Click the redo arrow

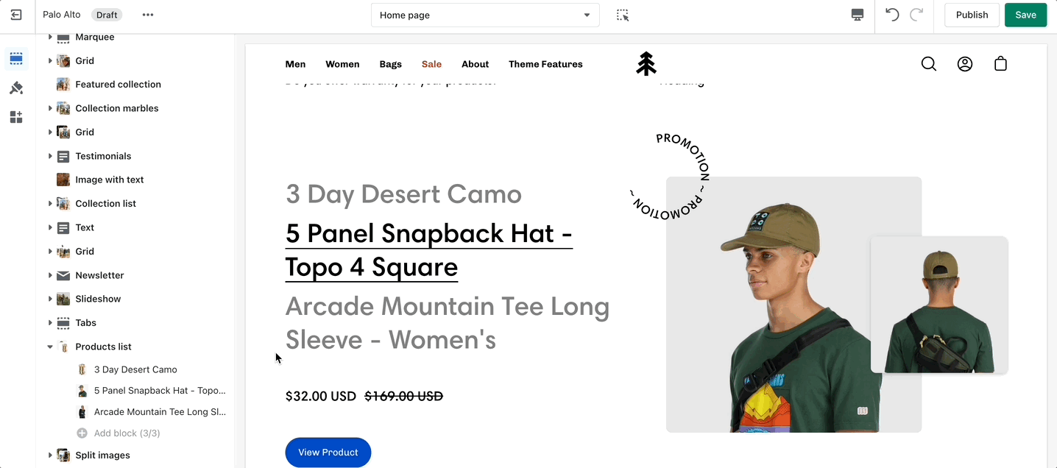[916, 15]
